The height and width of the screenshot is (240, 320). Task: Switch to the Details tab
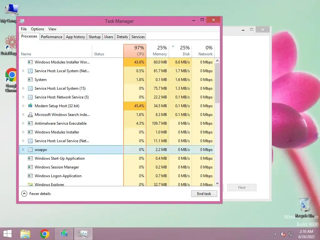pyautogui.click(x=122, y=37)
